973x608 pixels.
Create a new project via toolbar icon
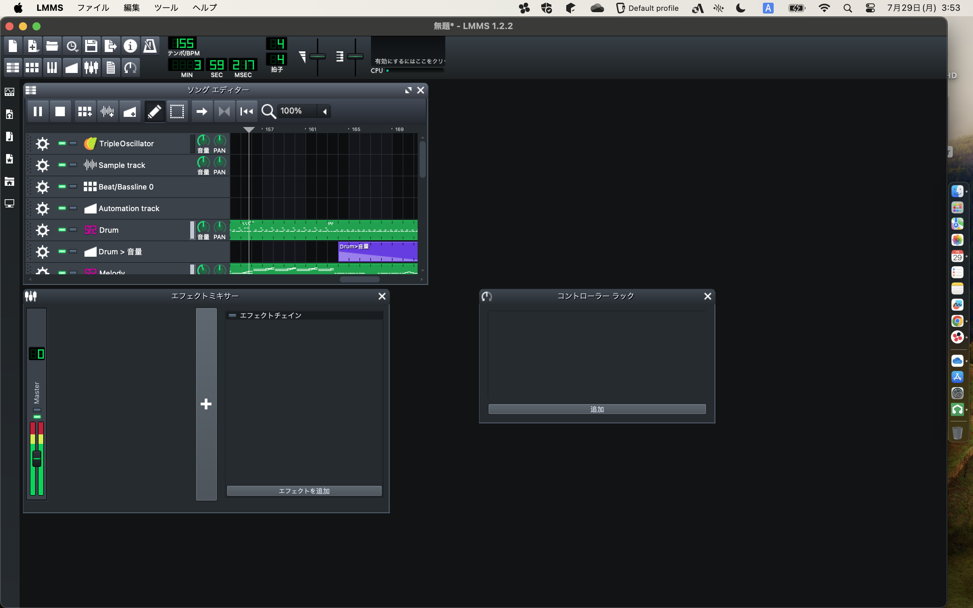13,46
